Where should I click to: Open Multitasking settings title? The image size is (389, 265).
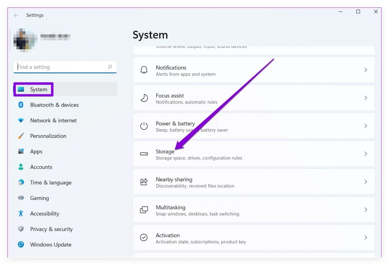coord(170,207)
